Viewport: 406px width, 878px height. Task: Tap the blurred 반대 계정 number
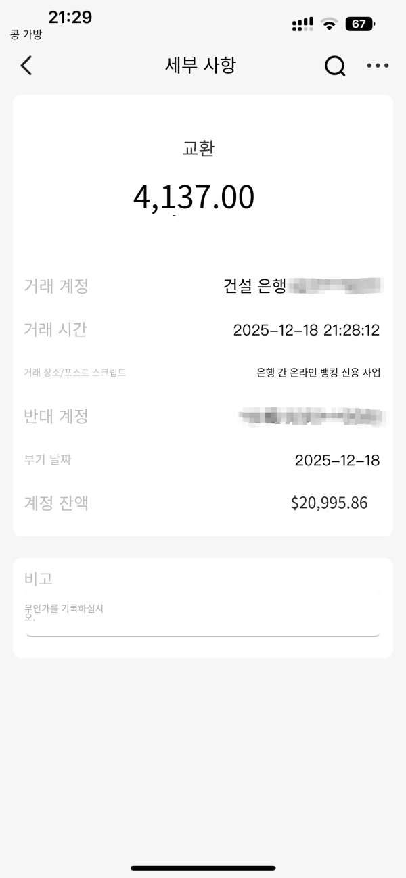tap(311, 416)
